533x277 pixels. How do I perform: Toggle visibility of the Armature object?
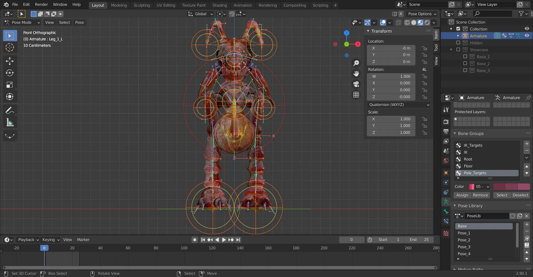coord(527,36)
